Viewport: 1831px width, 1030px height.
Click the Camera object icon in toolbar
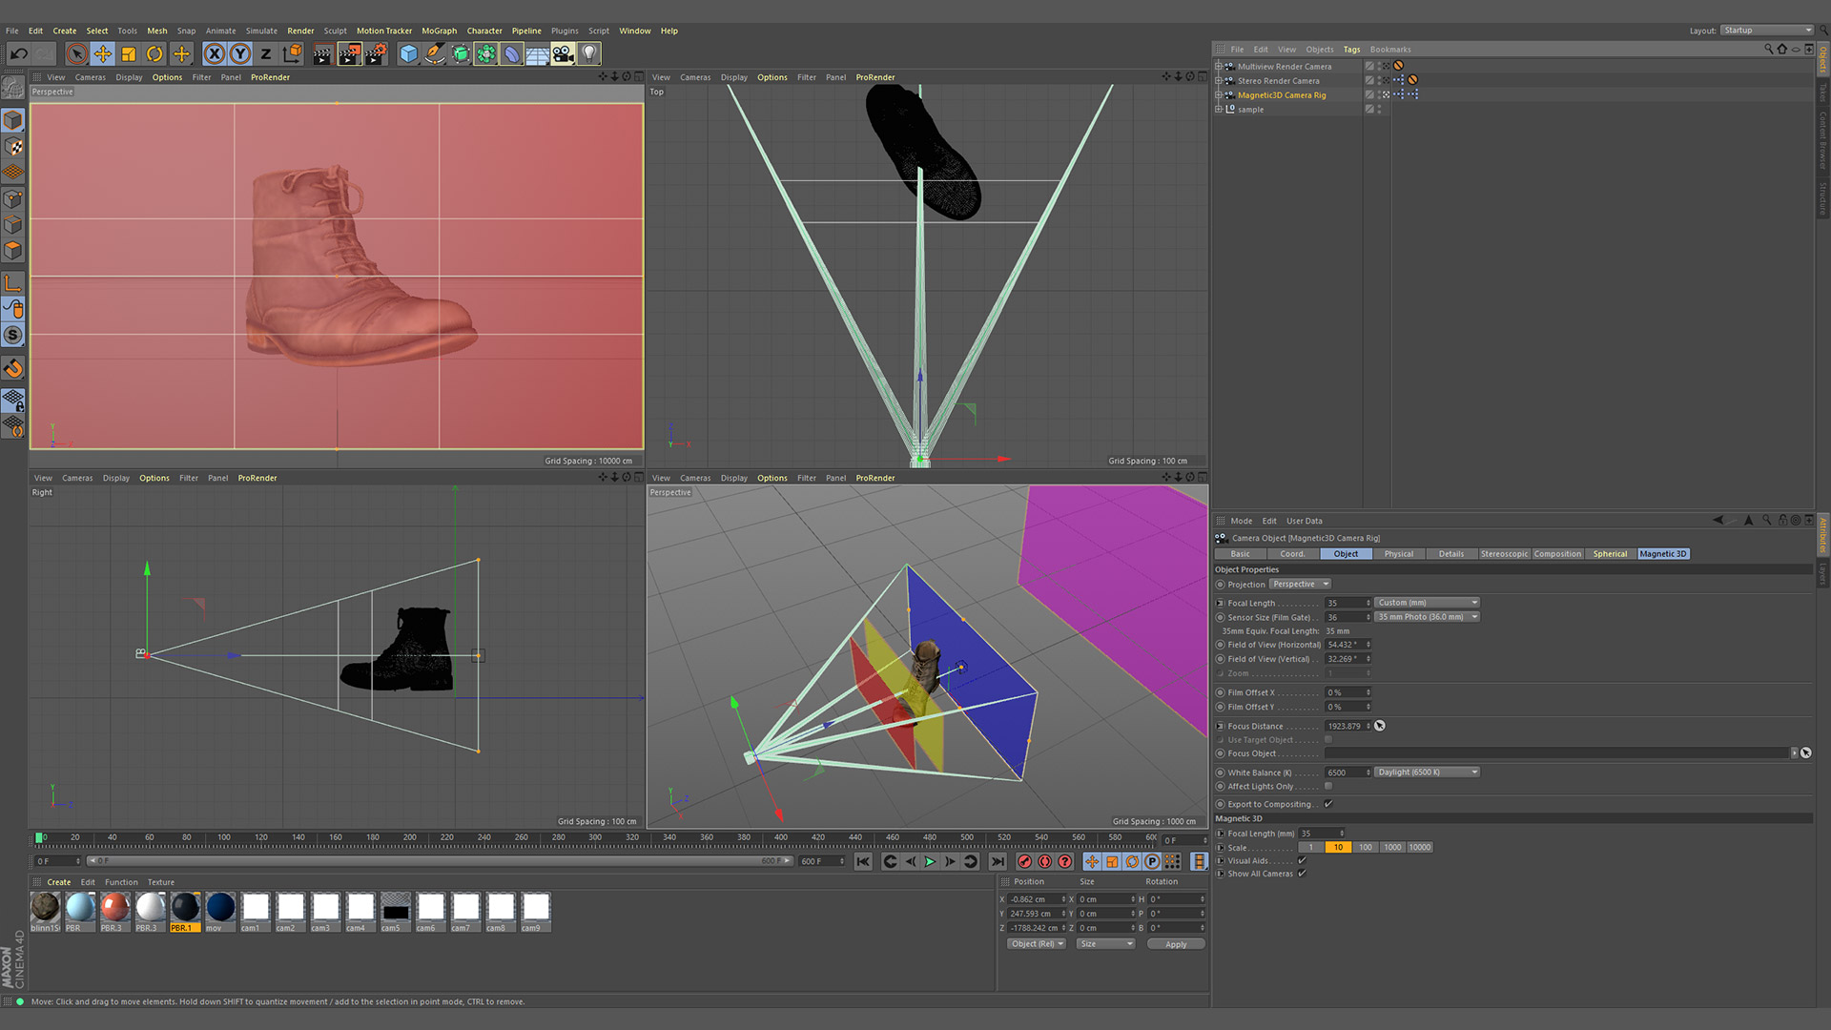(x=564, y=54)
